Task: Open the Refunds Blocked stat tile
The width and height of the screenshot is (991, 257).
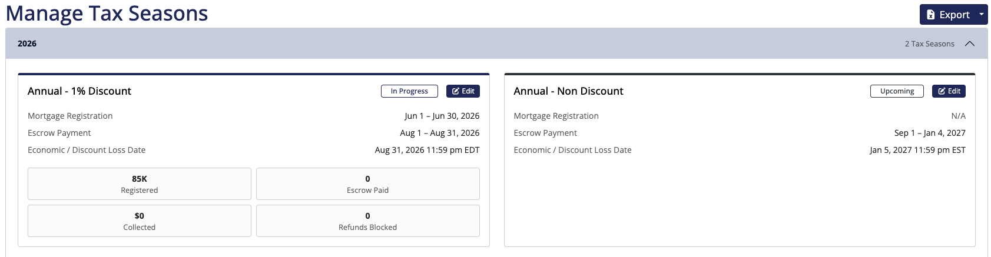Action: tap(368, 221)
